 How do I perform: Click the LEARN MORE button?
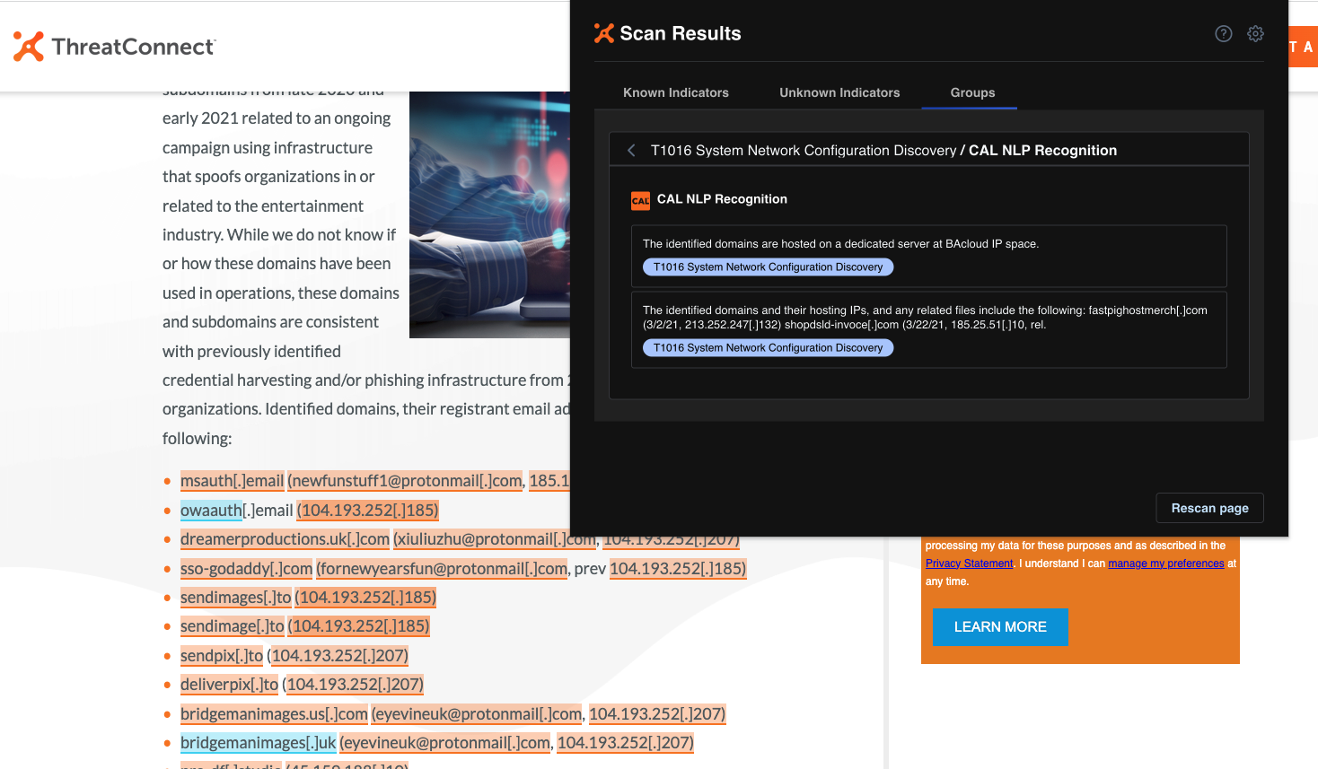(x=1000, y=626)
